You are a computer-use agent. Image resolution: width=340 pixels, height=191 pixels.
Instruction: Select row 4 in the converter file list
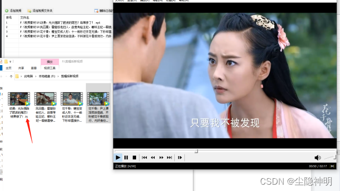(x=59, y=36)
